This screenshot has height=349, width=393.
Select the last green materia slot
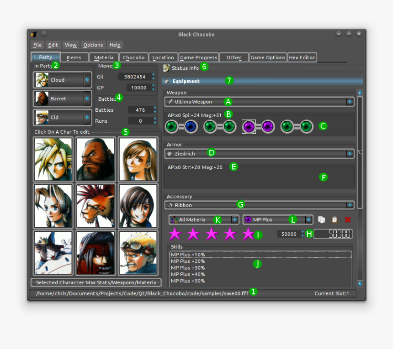point(306,126)
